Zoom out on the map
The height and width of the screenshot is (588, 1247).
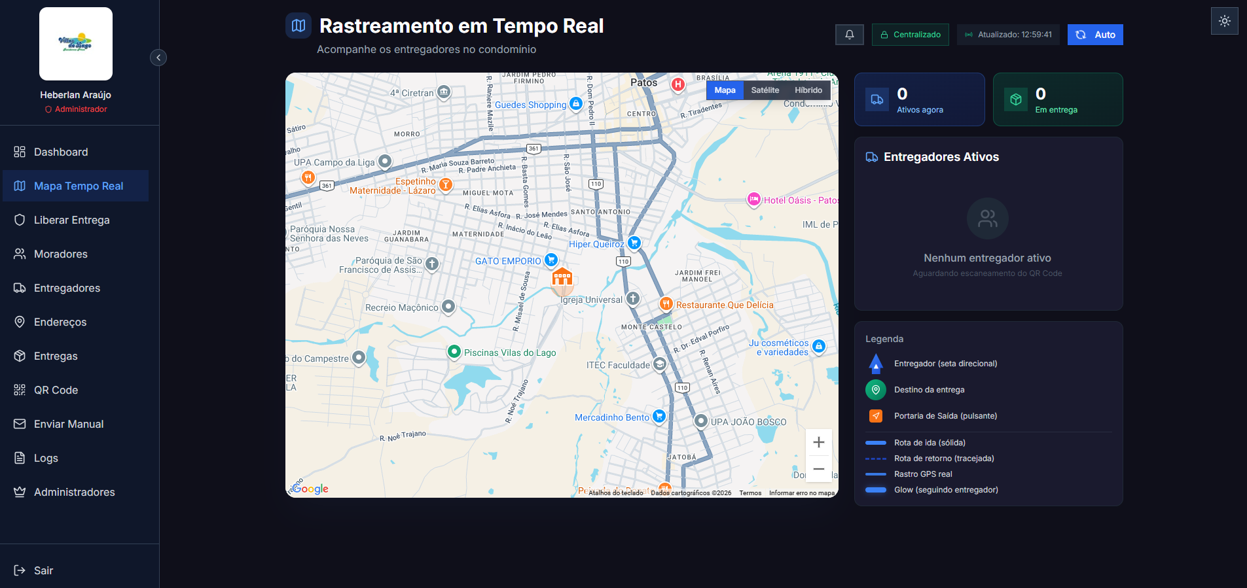click(x=819, y=469)
